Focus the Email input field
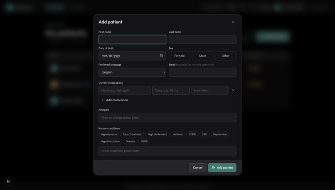This screenshot has width=335, height=190. pyautogui.click(x=202, y=72)
